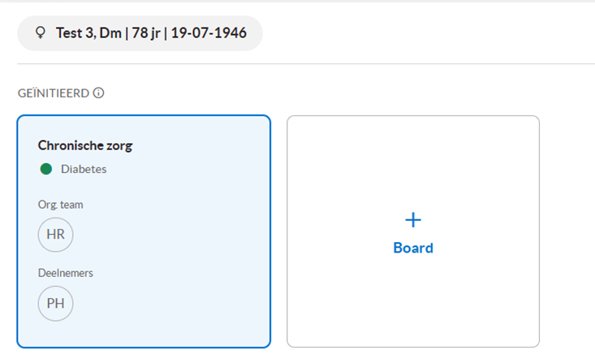Select the empty add-board card

click(413, 231)
